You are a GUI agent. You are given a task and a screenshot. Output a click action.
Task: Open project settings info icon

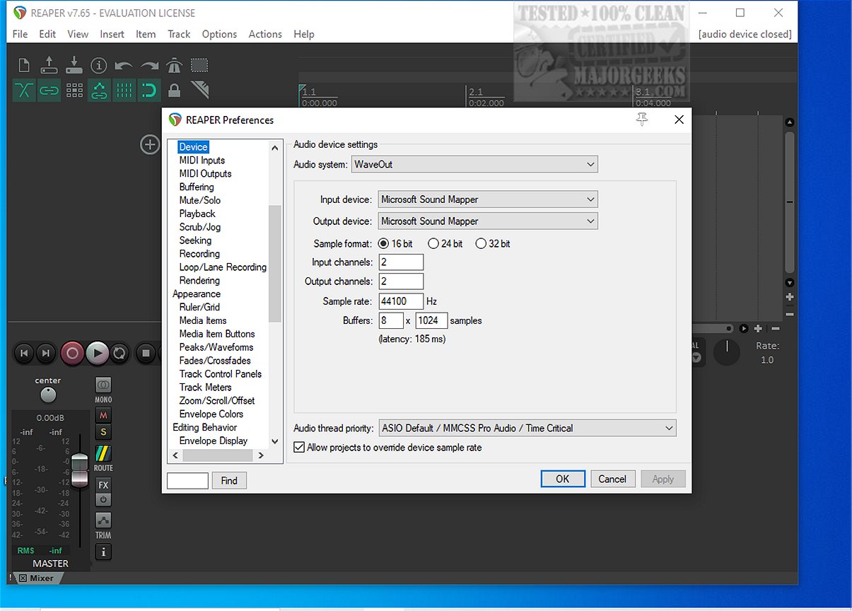99,66
